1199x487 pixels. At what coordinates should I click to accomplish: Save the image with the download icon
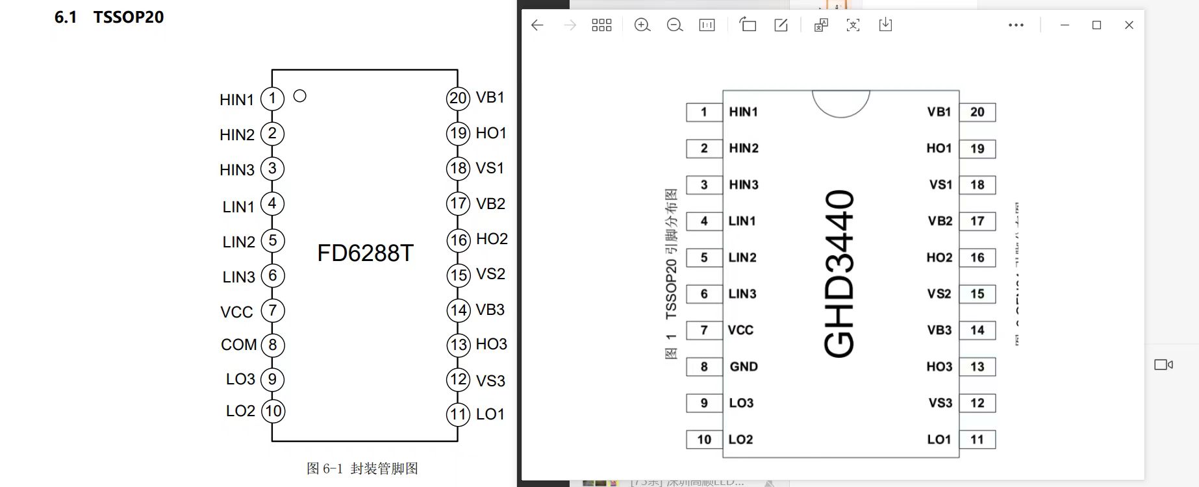885,25
